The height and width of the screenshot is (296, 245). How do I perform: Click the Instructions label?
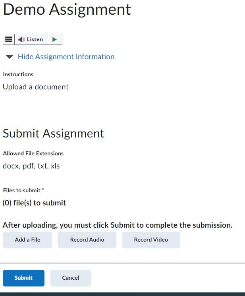point(18,74)
